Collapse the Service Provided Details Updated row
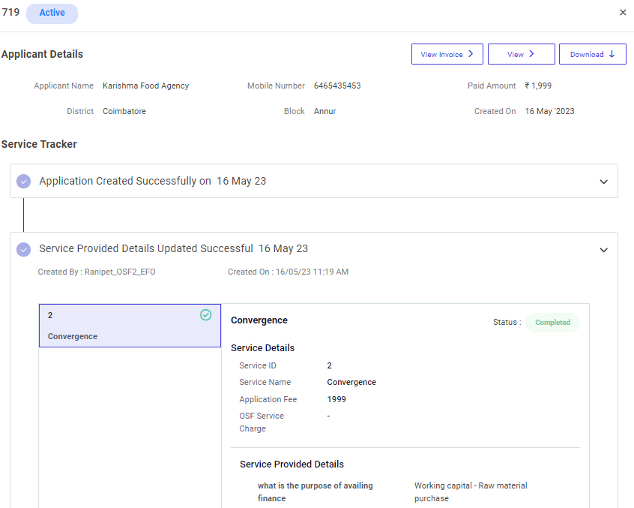Viewport: 634px width, 508px height. [603, 250]
